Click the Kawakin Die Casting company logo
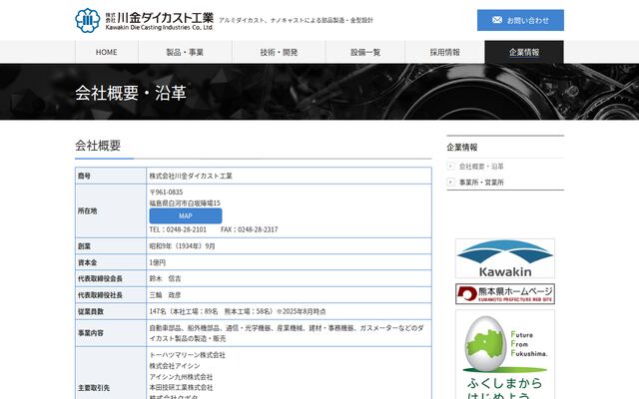 click(x=144, y=20)
